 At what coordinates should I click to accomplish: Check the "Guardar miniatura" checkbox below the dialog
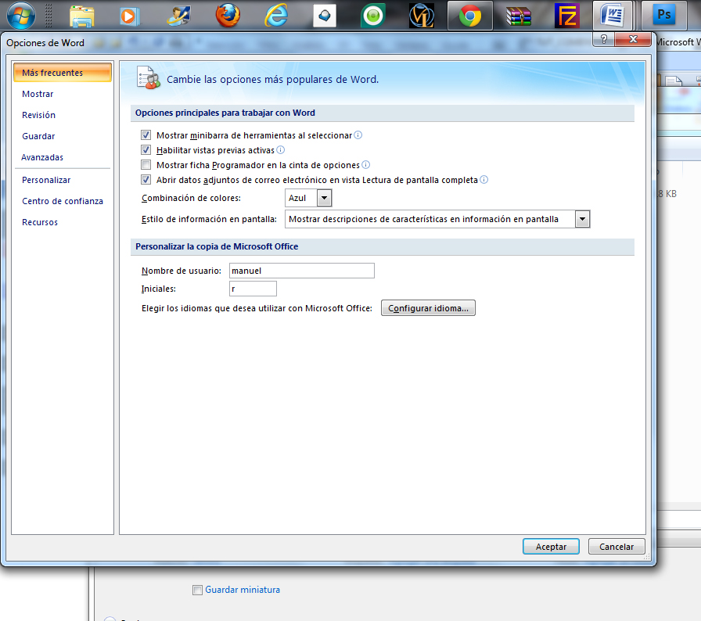(x=197, y=590)
